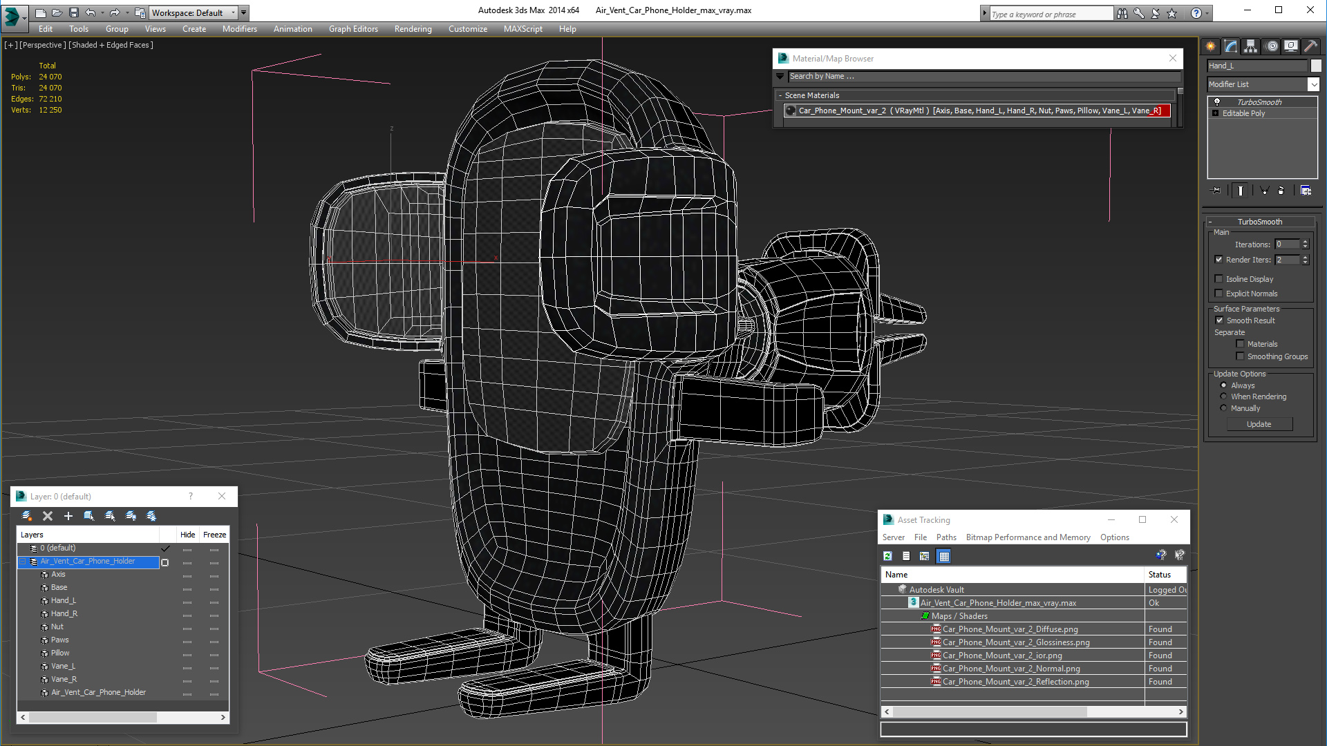Open the Graph Editors menu

click(x=353, y=29)
